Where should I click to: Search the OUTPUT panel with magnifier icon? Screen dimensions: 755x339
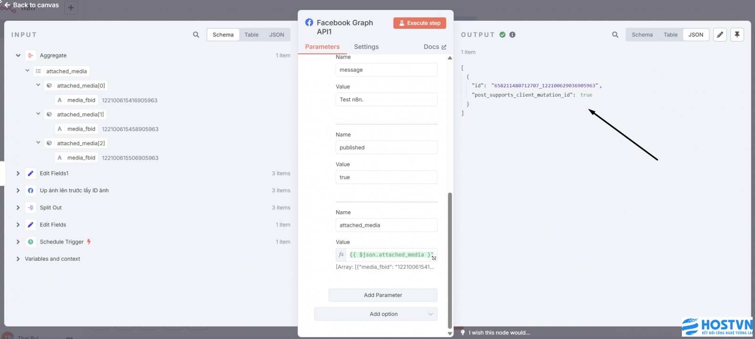point(615,35)
